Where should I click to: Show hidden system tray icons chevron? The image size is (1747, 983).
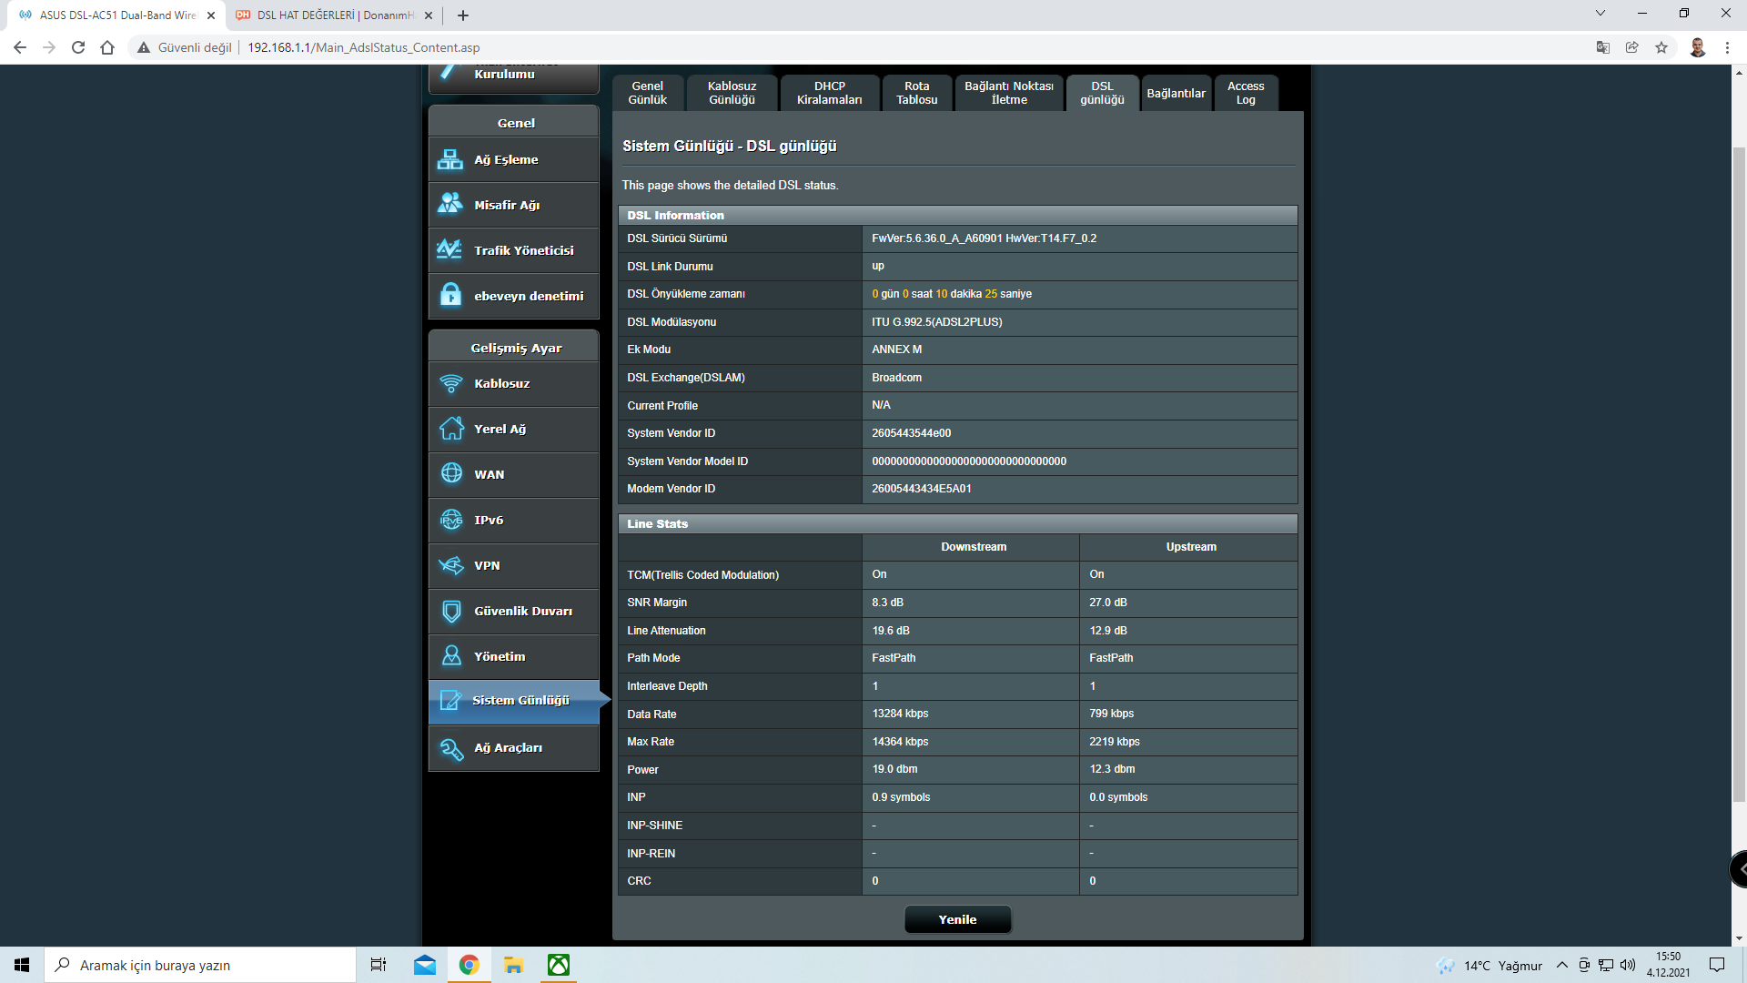1561,965
